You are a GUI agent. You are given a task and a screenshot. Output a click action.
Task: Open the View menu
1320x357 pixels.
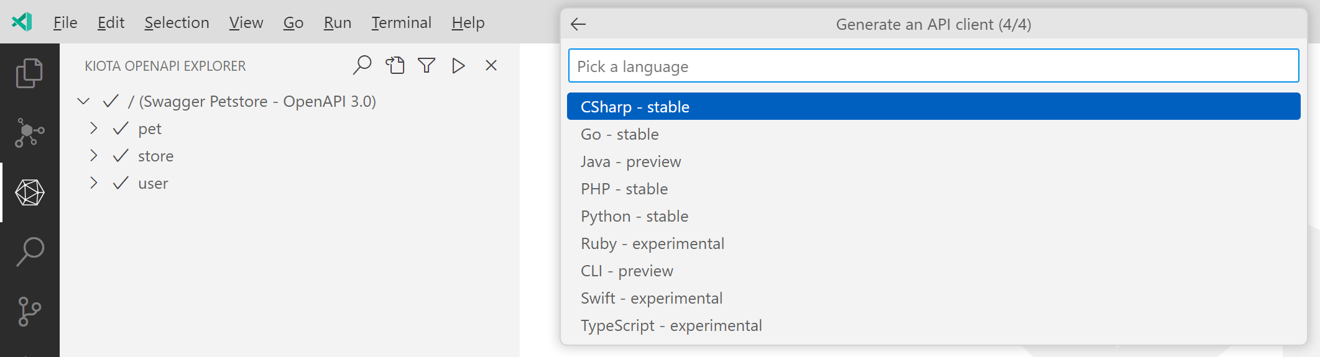246,23
